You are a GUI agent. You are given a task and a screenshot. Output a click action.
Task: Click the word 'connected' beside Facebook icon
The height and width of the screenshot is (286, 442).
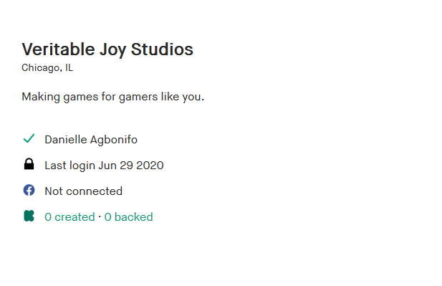pos(94,191)
